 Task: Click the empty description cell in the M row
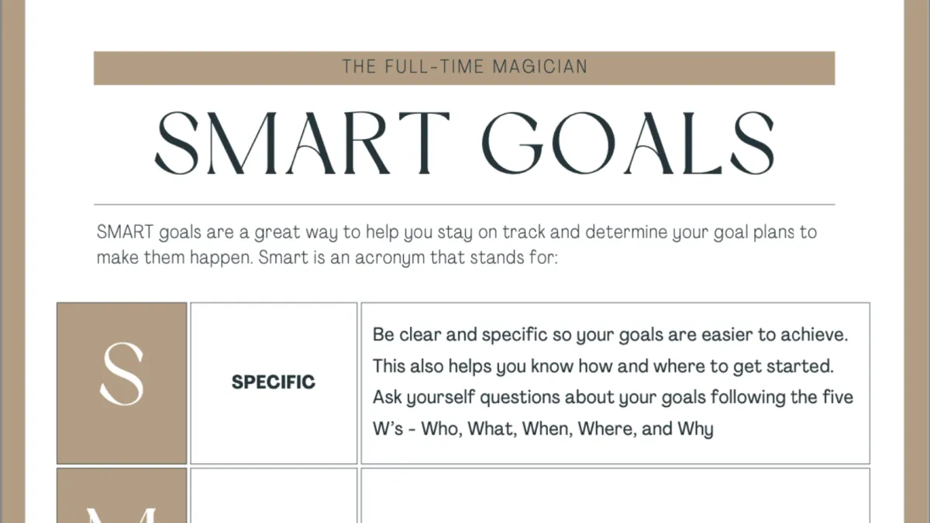click(x=615, y=495)
